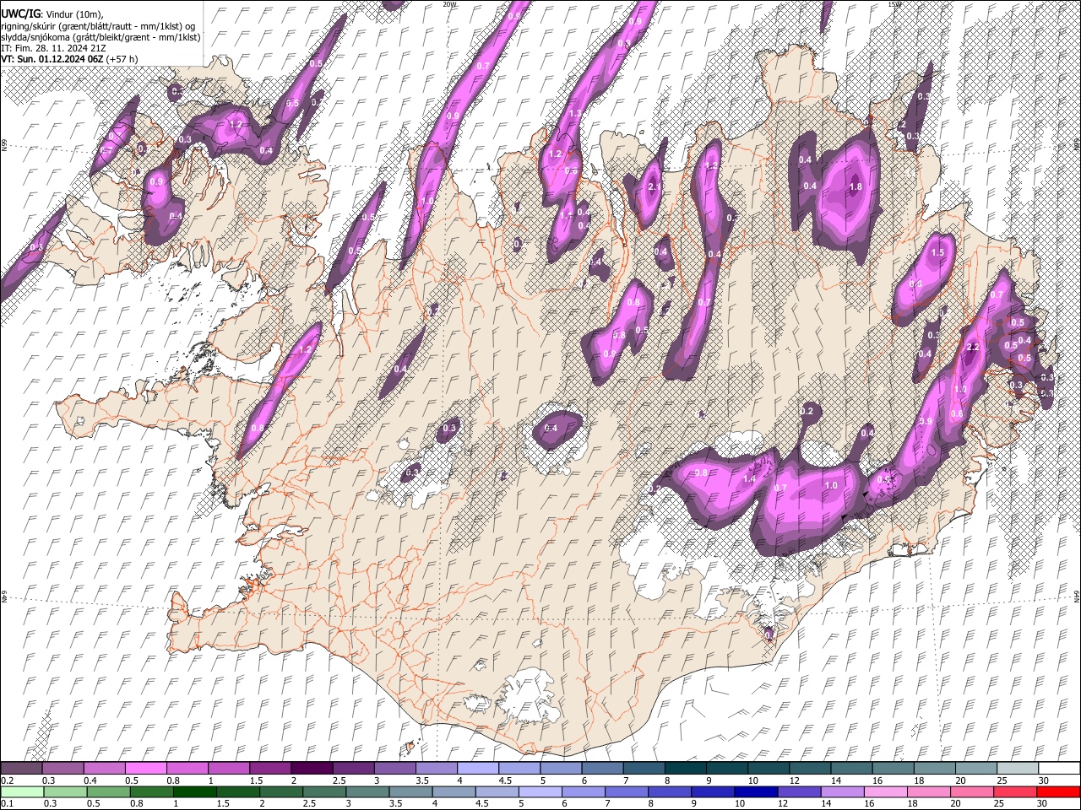Click the dark green 1 swatch in lower legend
Image resolution: width=1081 pixels, height=810 pixels.
click(x=194, y=791)
